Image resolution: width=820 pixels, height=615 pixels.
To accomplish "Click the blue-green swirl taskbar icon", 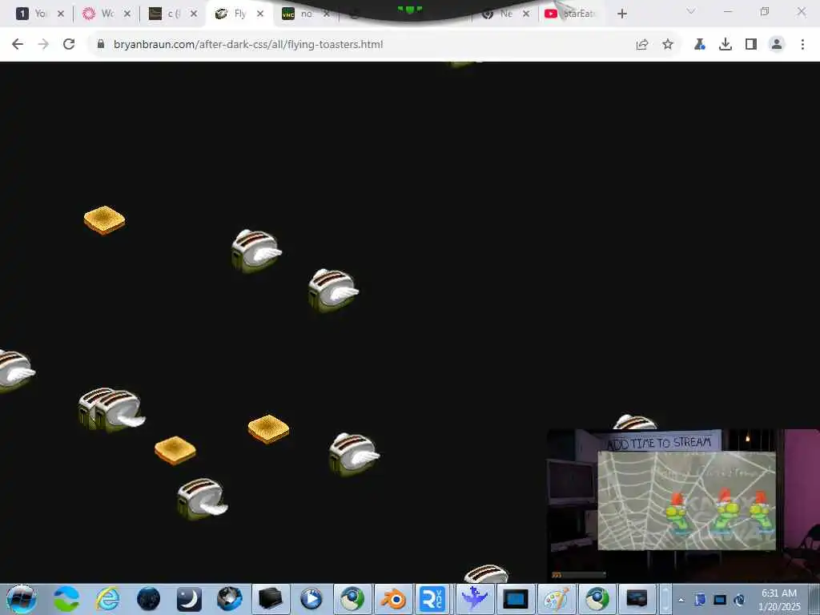I will 66,599.
